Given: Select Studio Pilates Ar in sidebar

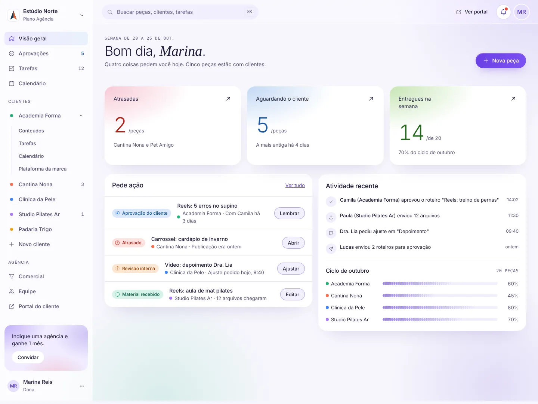Looking at the screenshot, I should click(x=46, y=214).
